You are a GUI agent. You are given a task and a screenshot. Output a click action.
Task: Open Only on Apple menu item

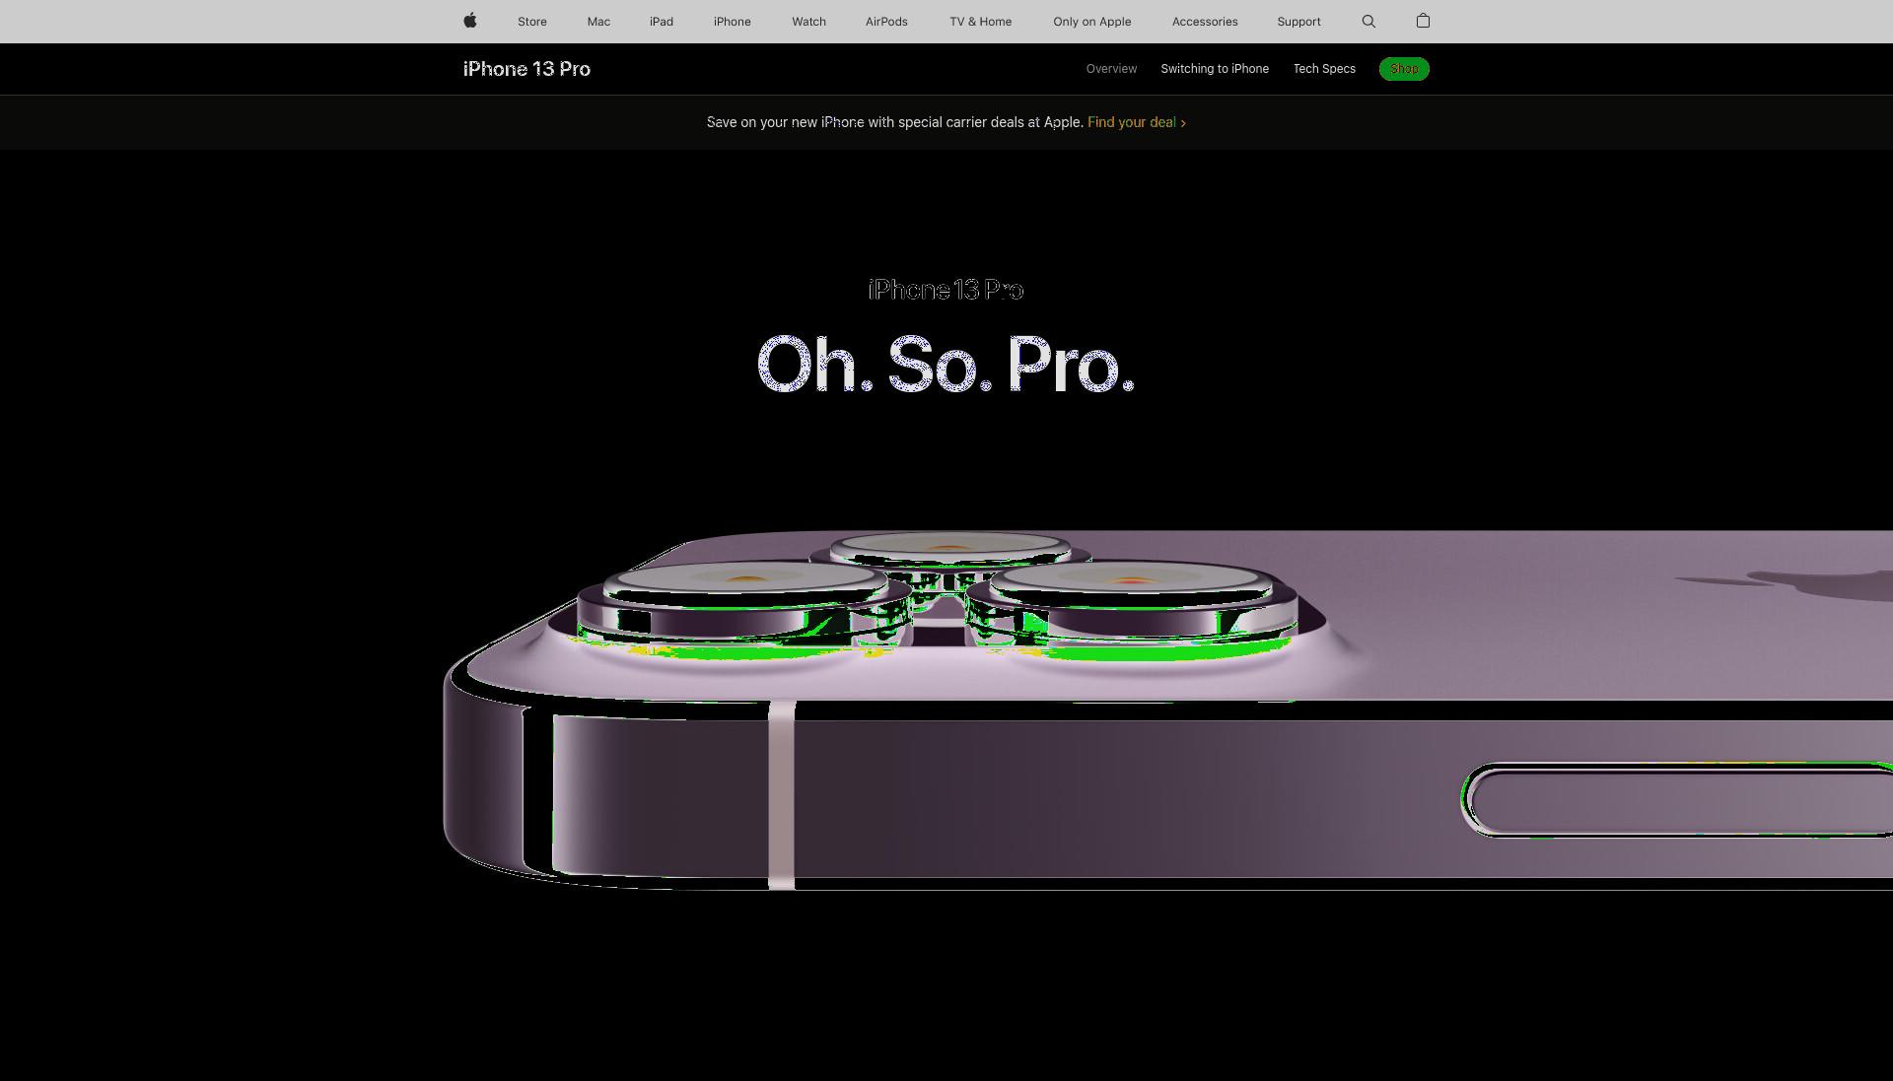click(x=1092, y=22)
